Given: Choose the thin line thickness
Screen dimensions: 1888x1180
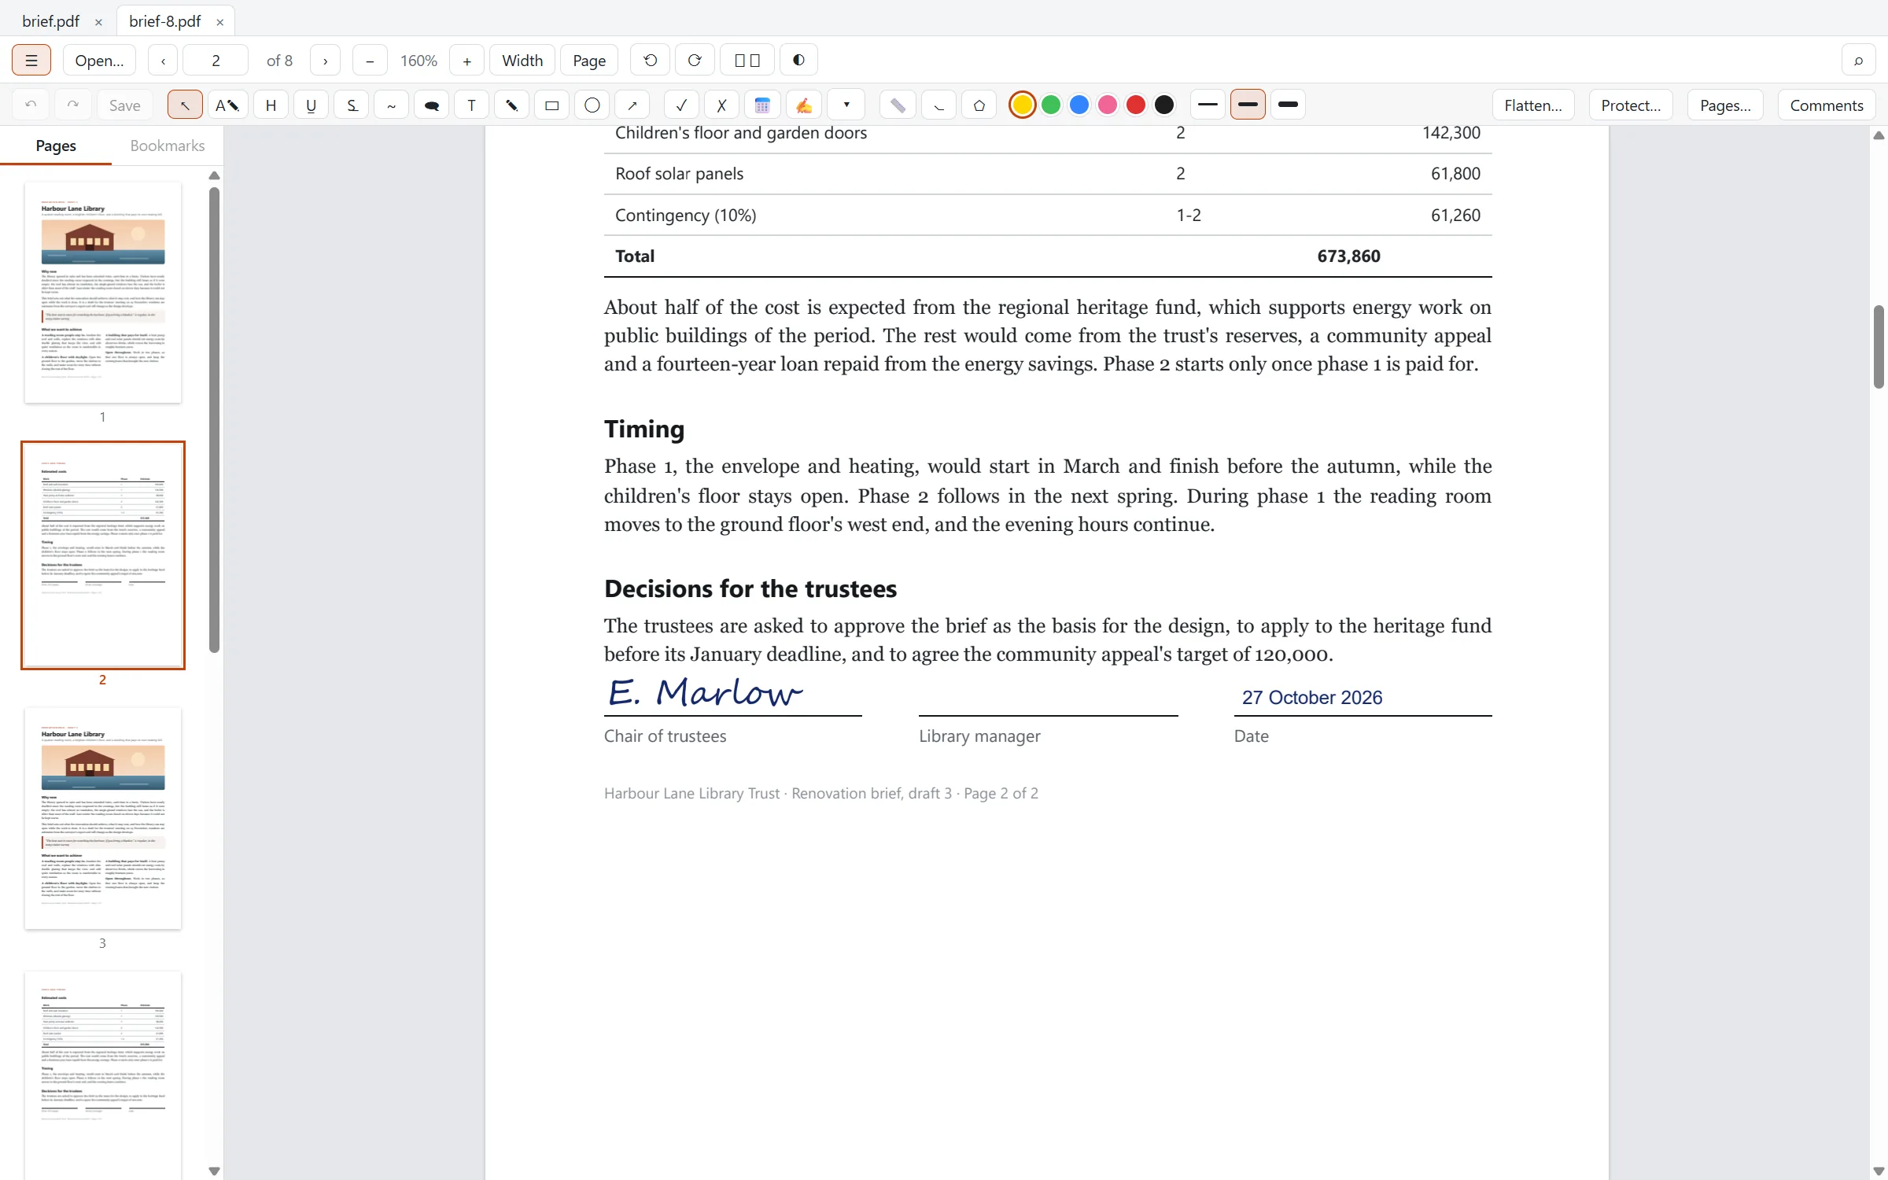Looking at the screenshot, I should point(1208,105).
